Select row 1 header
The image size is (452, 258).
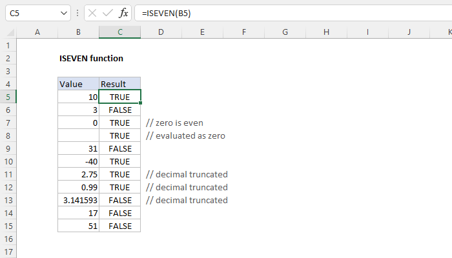(8, 45)
